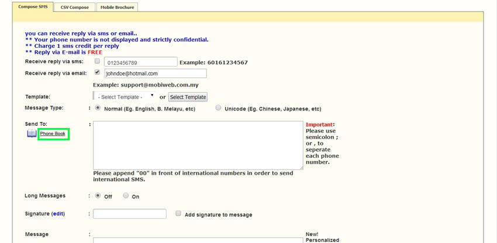The height and width of the screenshot is (243, 497).
Task: Uncheck Receive reply via email checkbox
Action: coord(97,72)
